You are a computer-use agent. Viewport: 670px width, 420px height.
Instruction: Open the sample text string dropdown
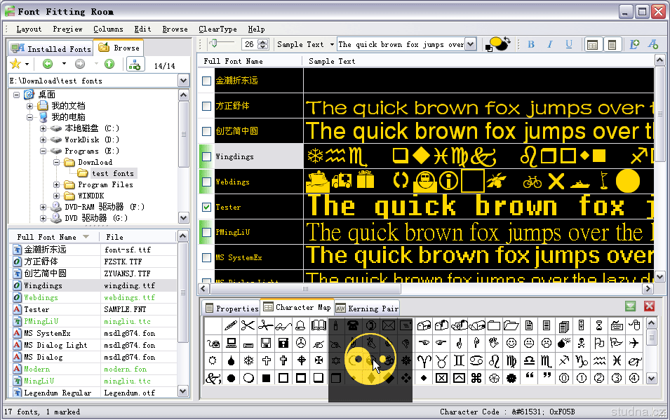(470, 44)
